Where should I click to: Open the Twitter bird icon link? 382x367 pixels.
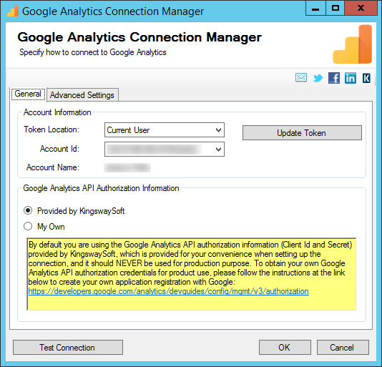click(318, 78)
